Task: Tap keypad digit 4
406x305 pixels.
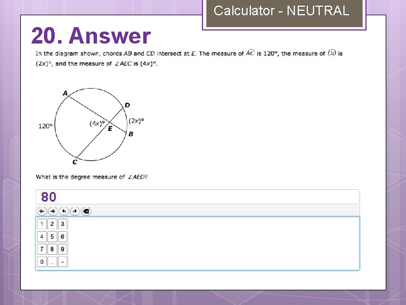Action: point(42,237)
